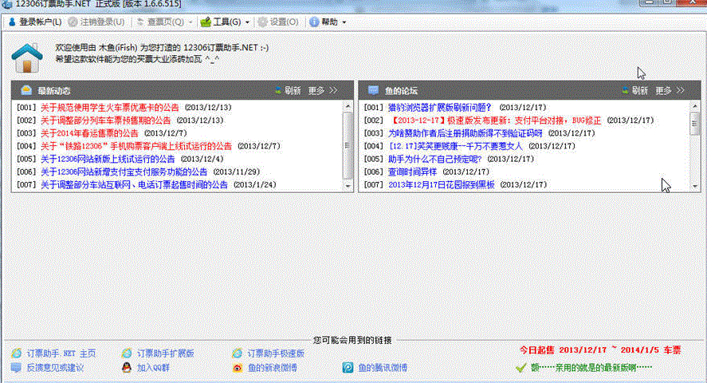Image resolution: width=707 pixels, height=383 pixels.
Task: Expand the 帮助 menu dropdown arrow
Action: pyautogui.click(x=344, y=22)
